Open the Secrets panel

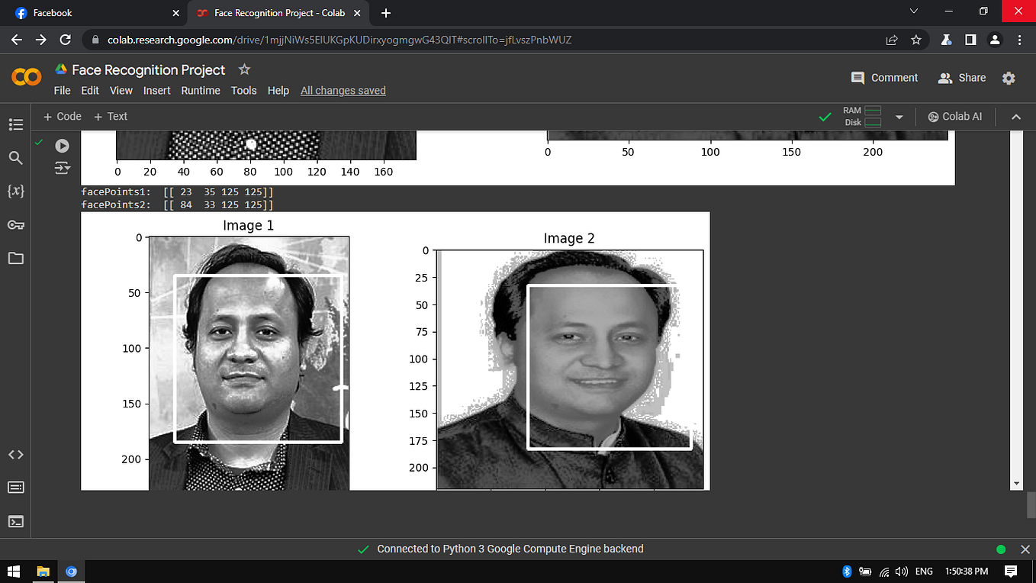16,224
